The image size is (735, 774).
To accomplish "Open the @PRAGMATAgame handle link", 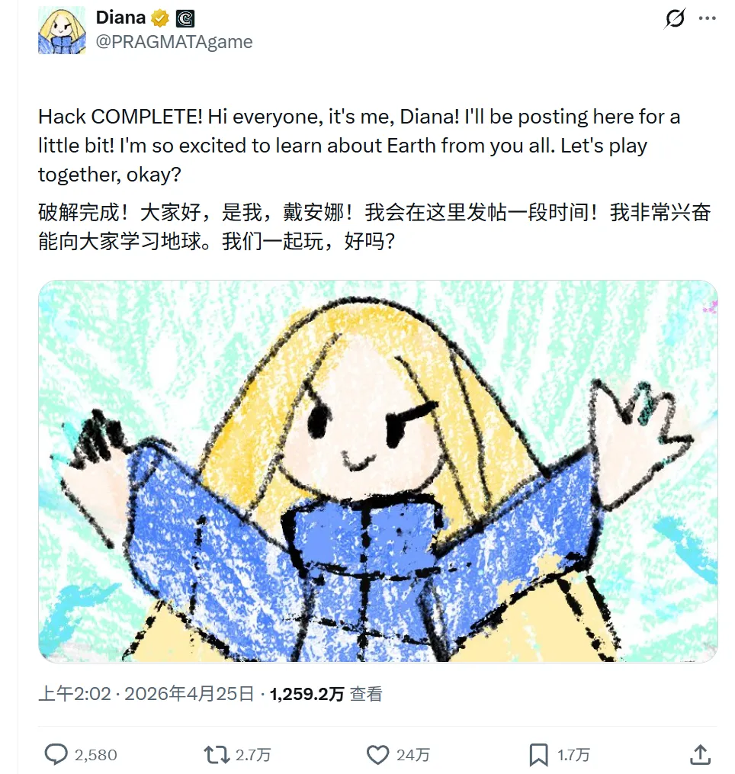I will point(174,42).
